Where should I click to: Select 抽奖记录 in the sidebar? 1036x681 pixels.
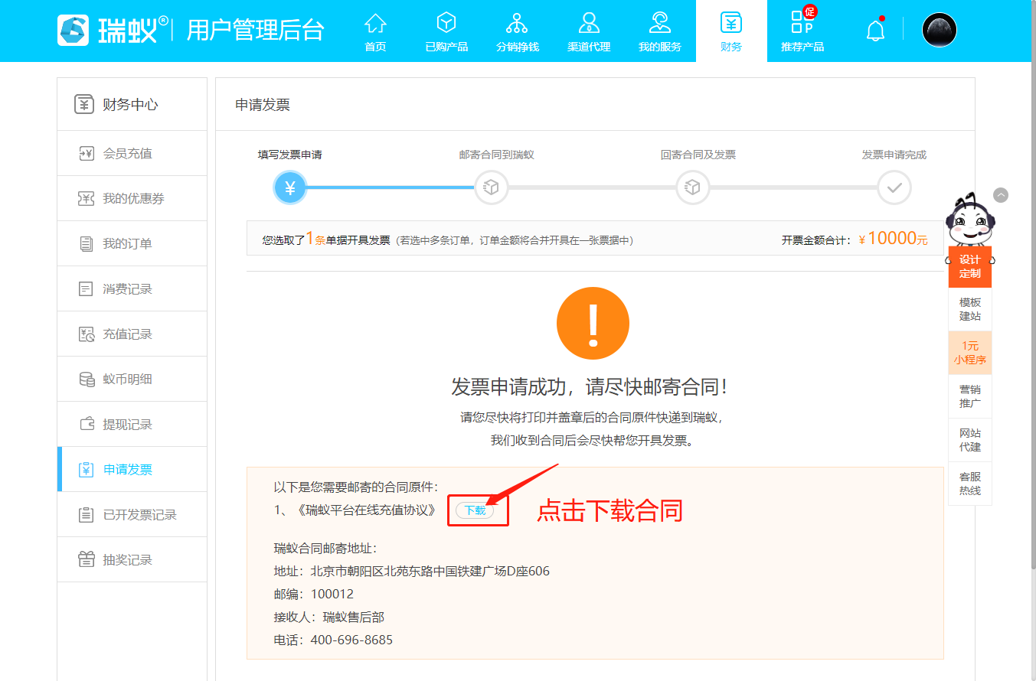click(x=132, y=559)
